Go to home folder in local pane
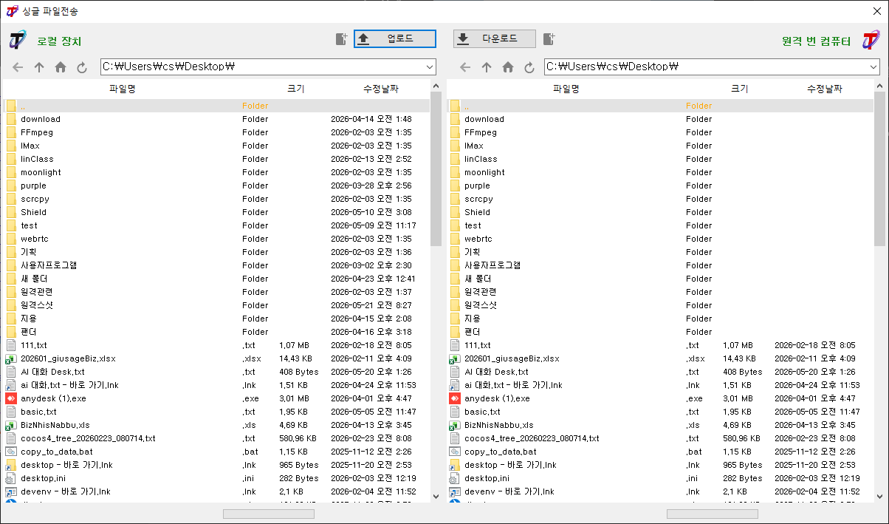 (61, 67)
